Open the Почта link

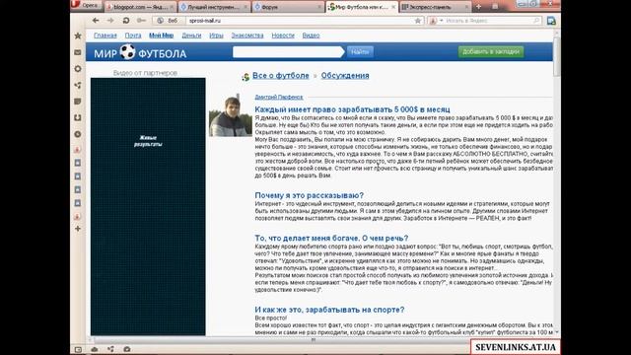133,35
